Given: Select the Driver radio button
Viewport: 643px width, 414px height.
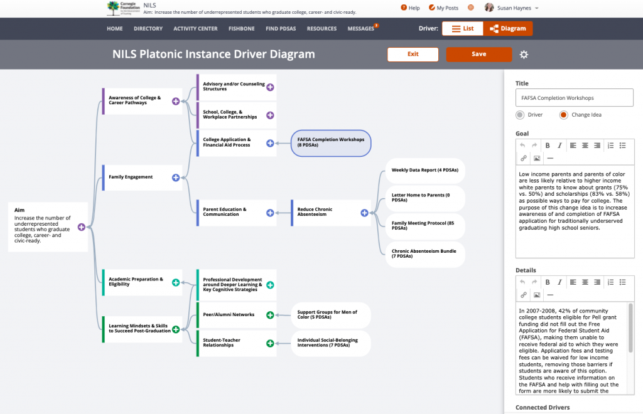Looking at the screenshot, I should tap(520, 115).
